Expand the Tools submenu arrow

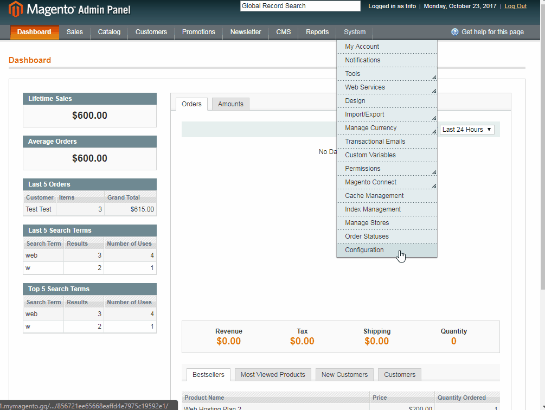pyautogui.click(x=434, y=77)
